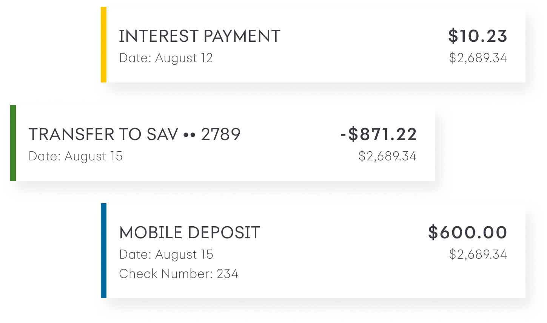547x323 pixels.
Task: Click Check Number: 234 on Mobile Deposit
Action: 179,274
